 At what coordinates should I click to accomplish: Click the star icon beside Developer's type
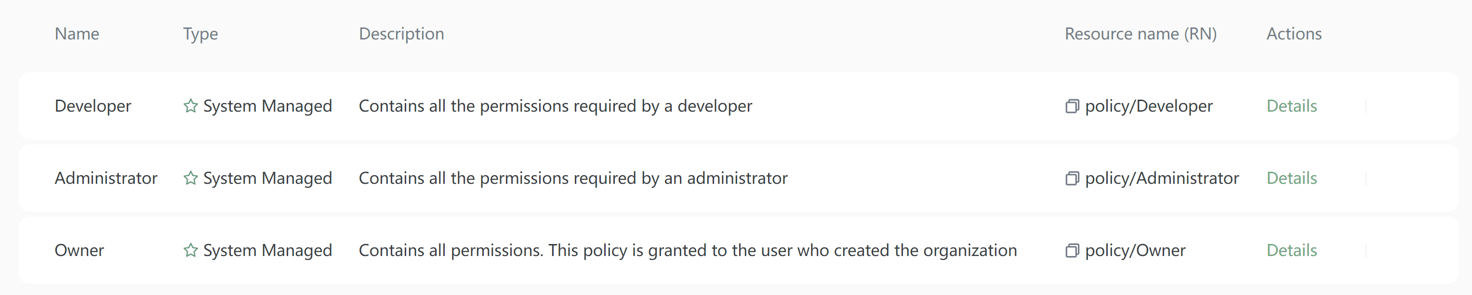190,106
